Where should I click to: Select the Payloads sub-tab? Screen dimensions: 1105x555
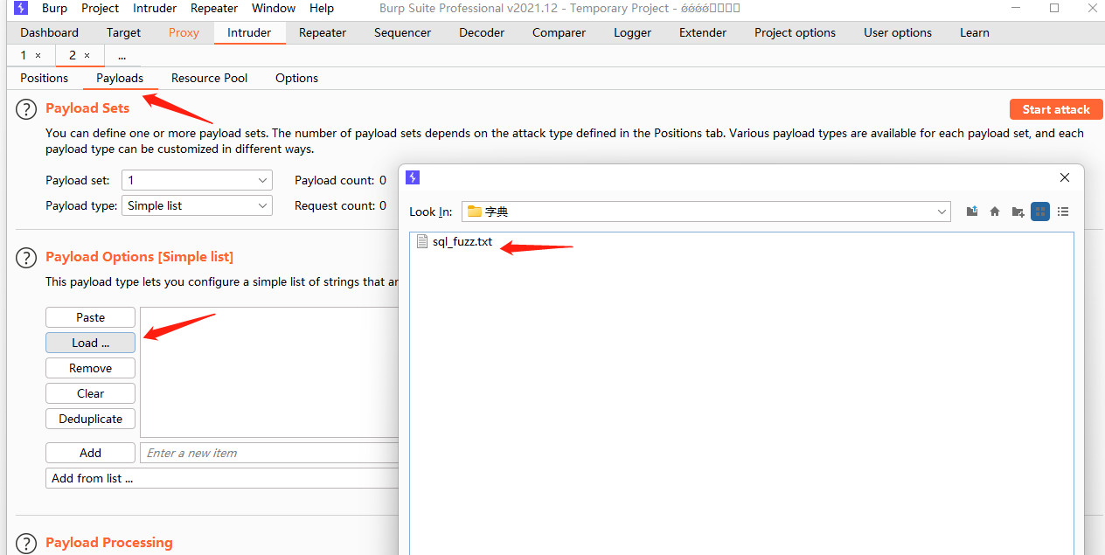click(x=120, y=78)
